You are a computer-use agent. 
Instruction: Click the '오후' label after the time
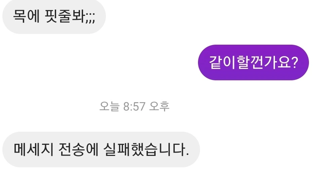(159, 107)
